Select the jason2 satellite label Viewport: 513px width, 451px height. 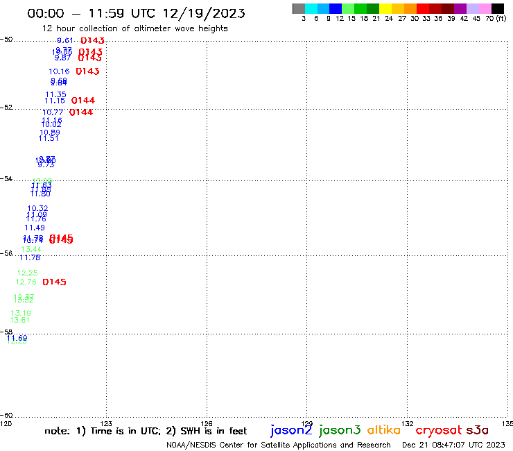point(291,430)
